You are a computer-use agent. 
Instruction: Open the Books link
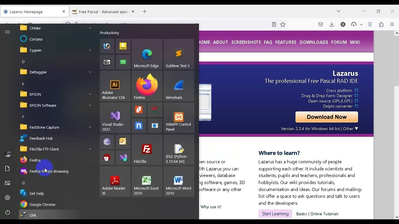coord(301,214)
